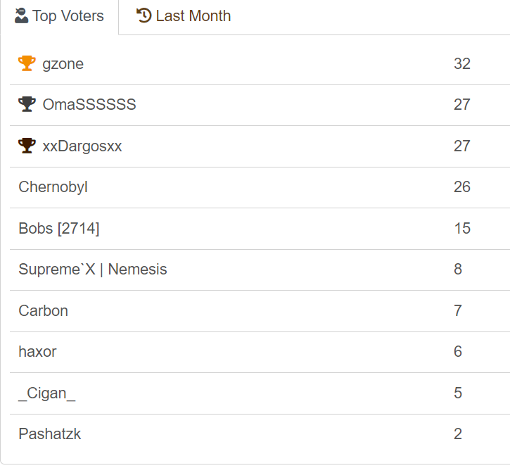Screen dimensions: 510x468
Task: Switch to the Last Month tab
Action: (184, 15)
